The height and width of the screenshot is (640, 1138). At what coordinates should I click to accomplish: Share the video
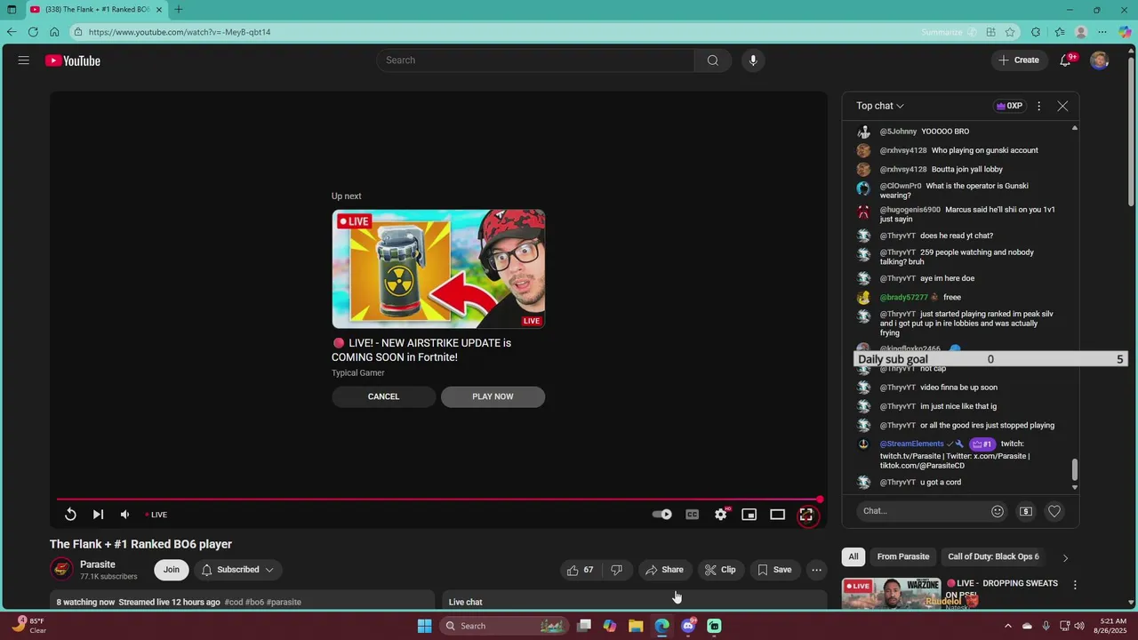click(665, 570)
